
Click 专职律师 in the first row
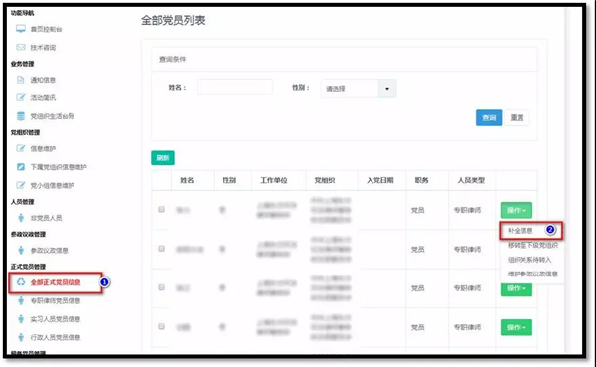tap(467, 210)
